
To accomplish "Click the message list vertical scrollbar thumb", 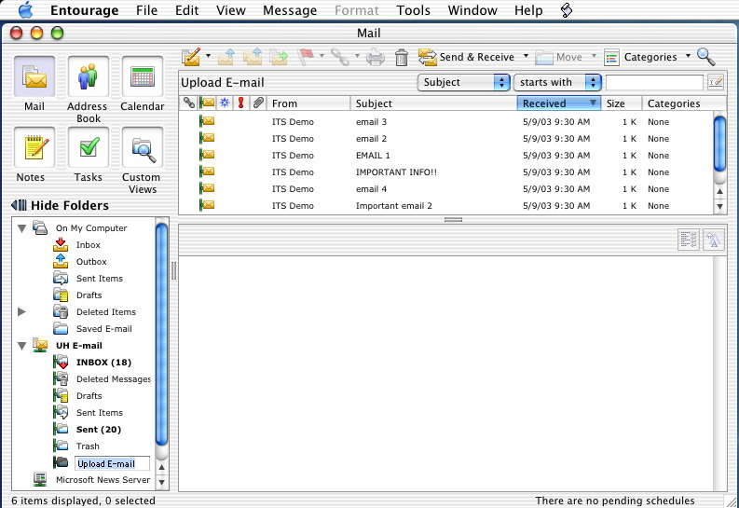I will pyautogui.click(x=719, y=144).
